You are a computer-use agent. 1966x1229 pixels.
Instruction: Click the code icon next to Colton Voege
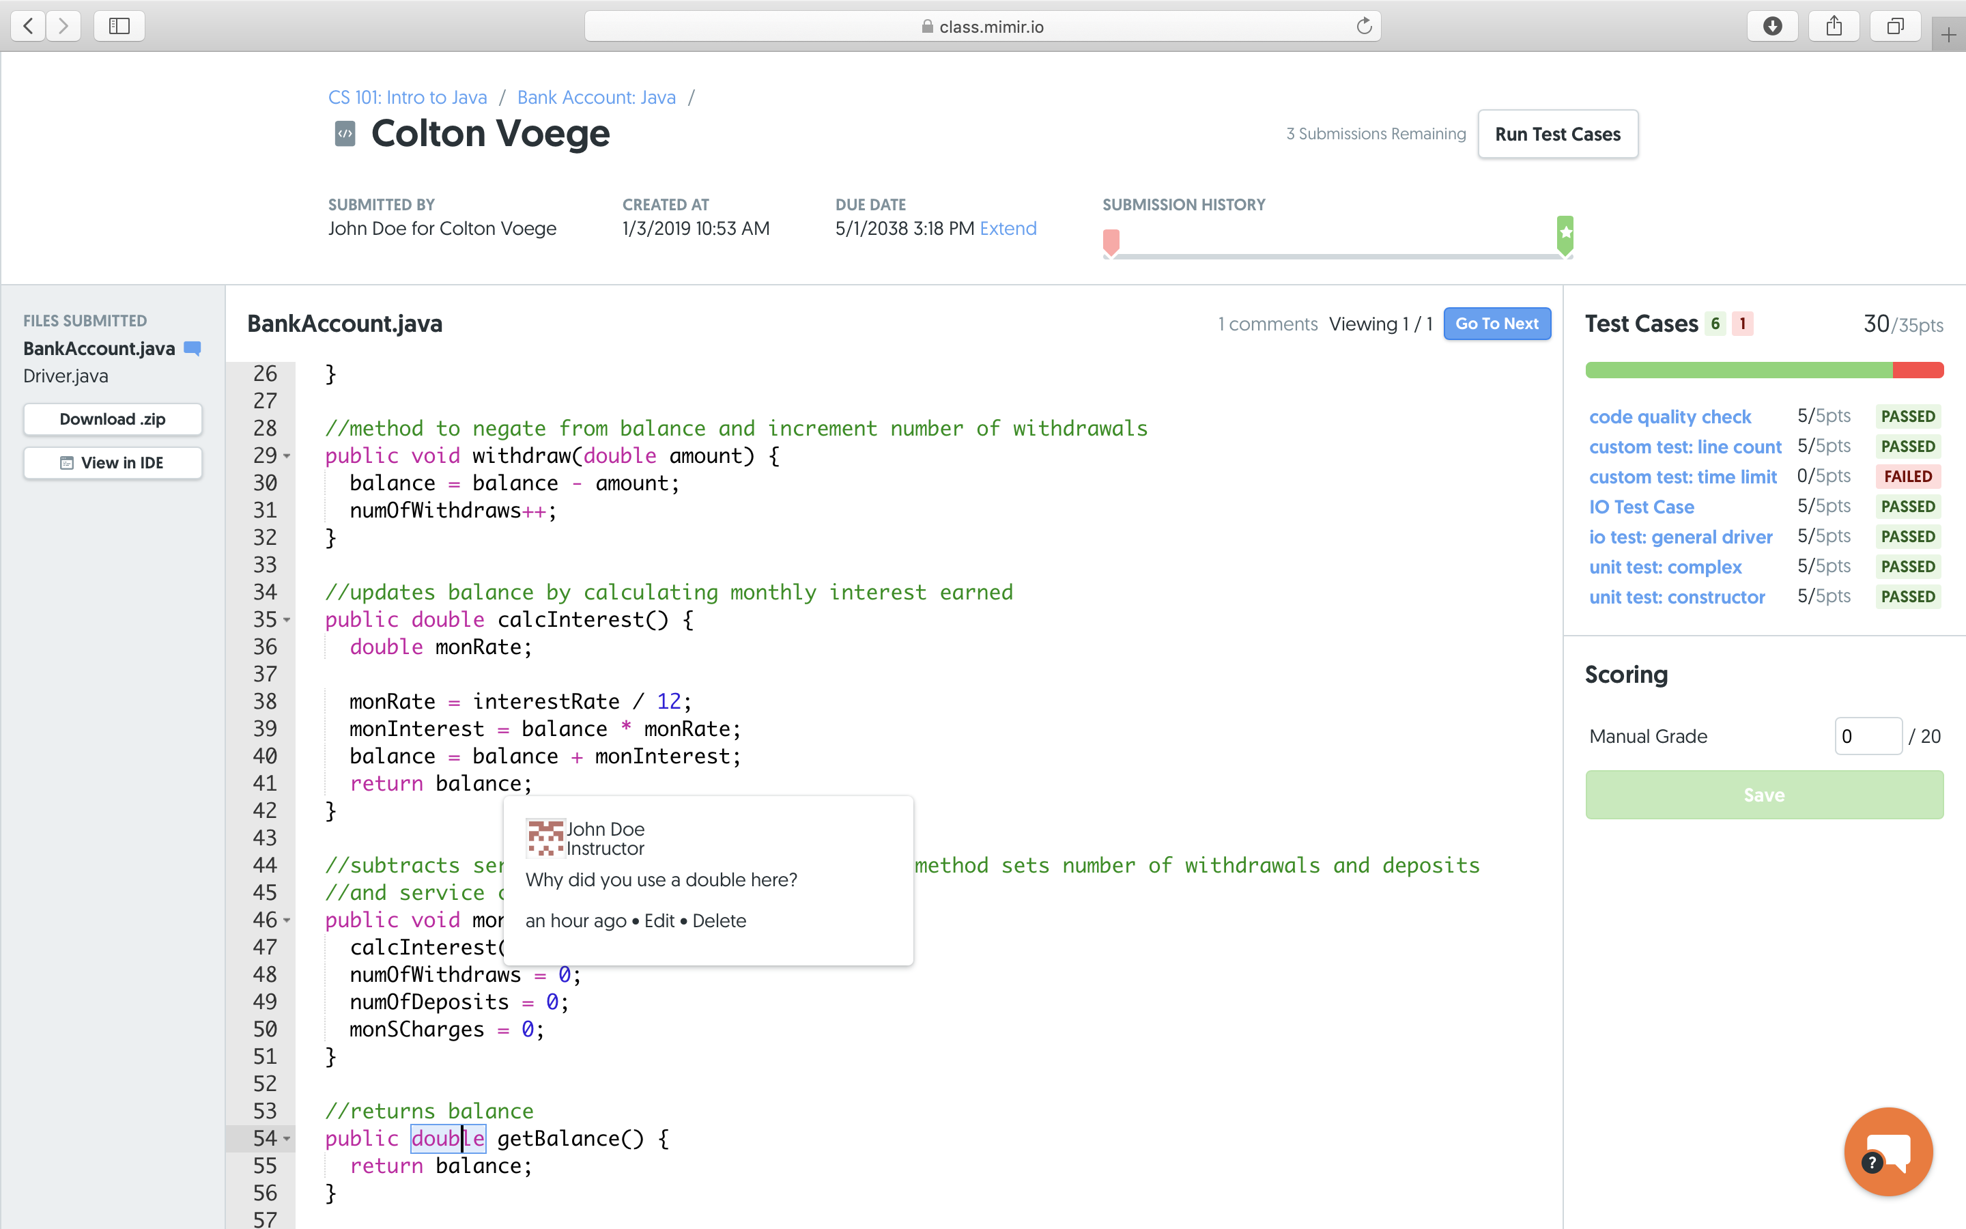click(345, 133)
